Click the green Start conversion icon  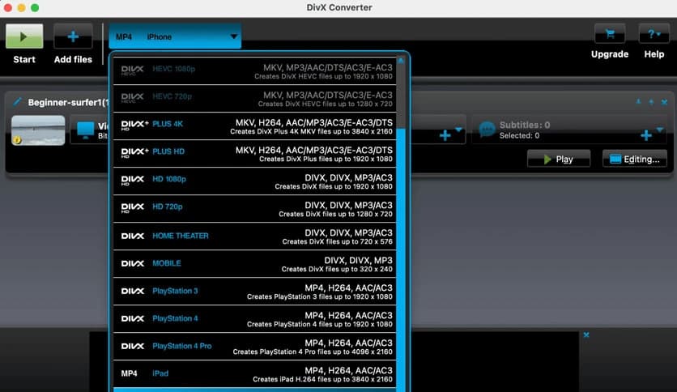(x=24, y=36)
